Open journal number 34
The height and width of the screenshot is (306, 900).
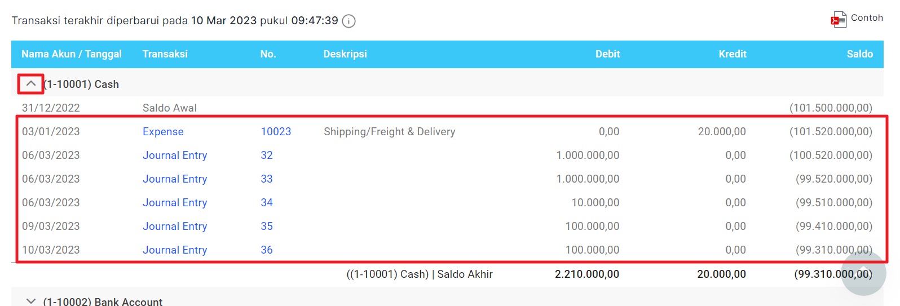(267, 203)
